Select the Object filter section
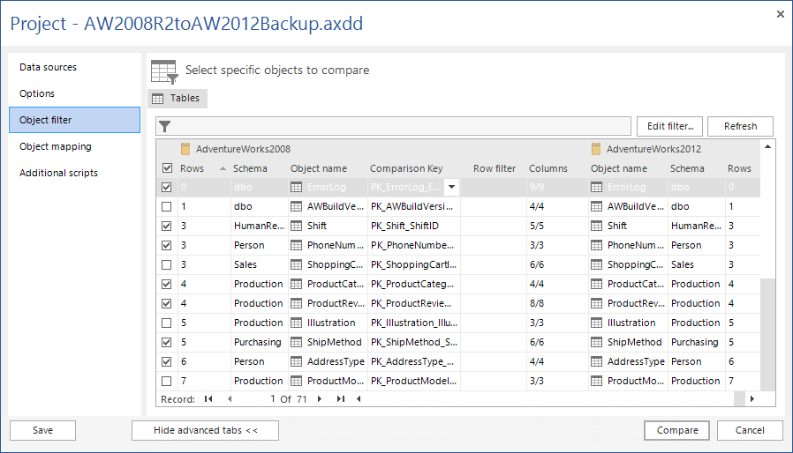Screen dimensions: 793x453 click(x=74, y=120)
